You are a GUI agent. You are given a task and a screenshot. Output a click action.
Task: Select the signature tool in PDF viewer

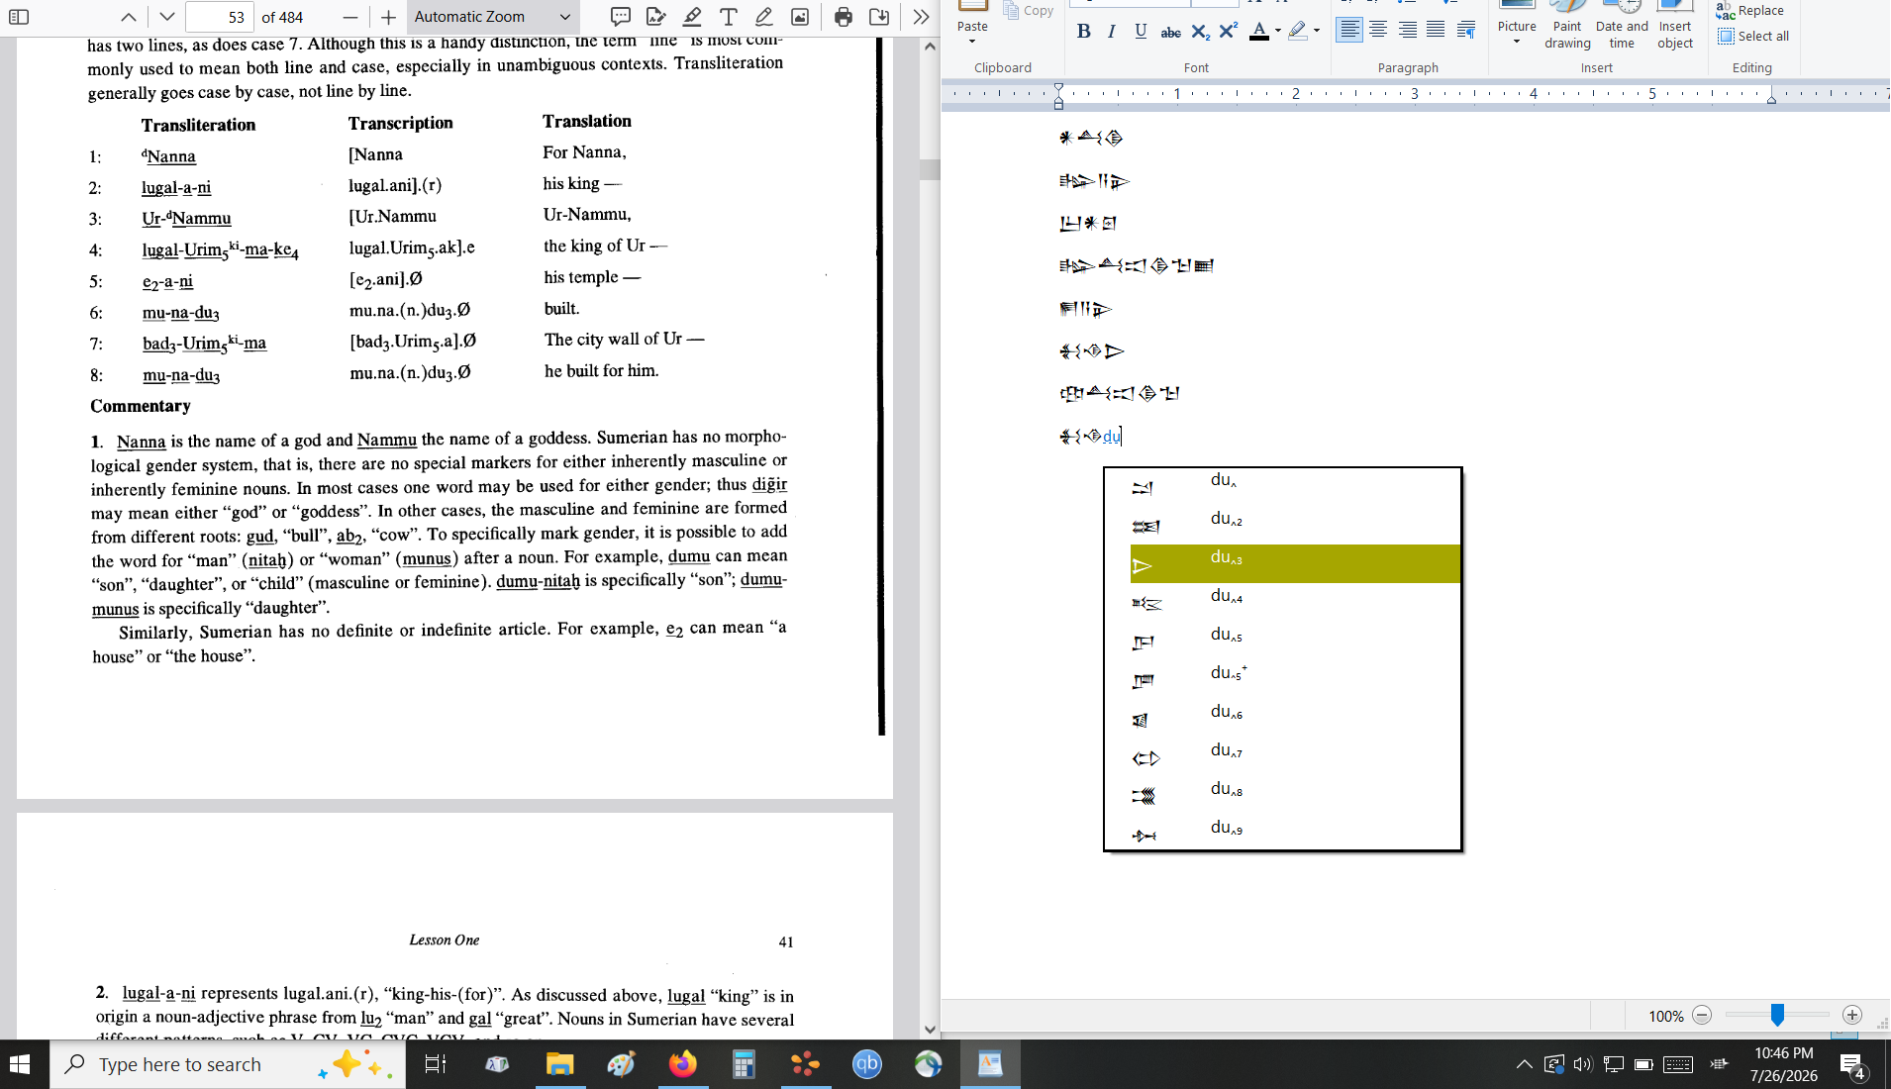click(656, 17)
